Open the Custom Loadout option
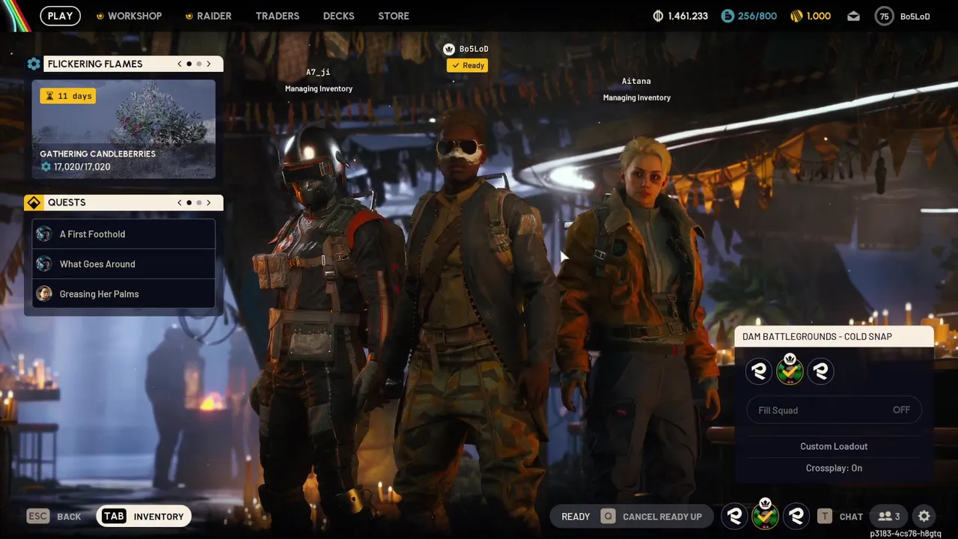 point(834,446)
